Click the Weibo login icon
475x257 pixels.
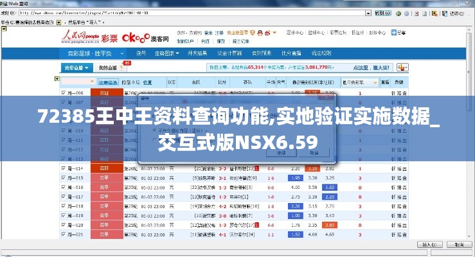click(x=267, y=33)
